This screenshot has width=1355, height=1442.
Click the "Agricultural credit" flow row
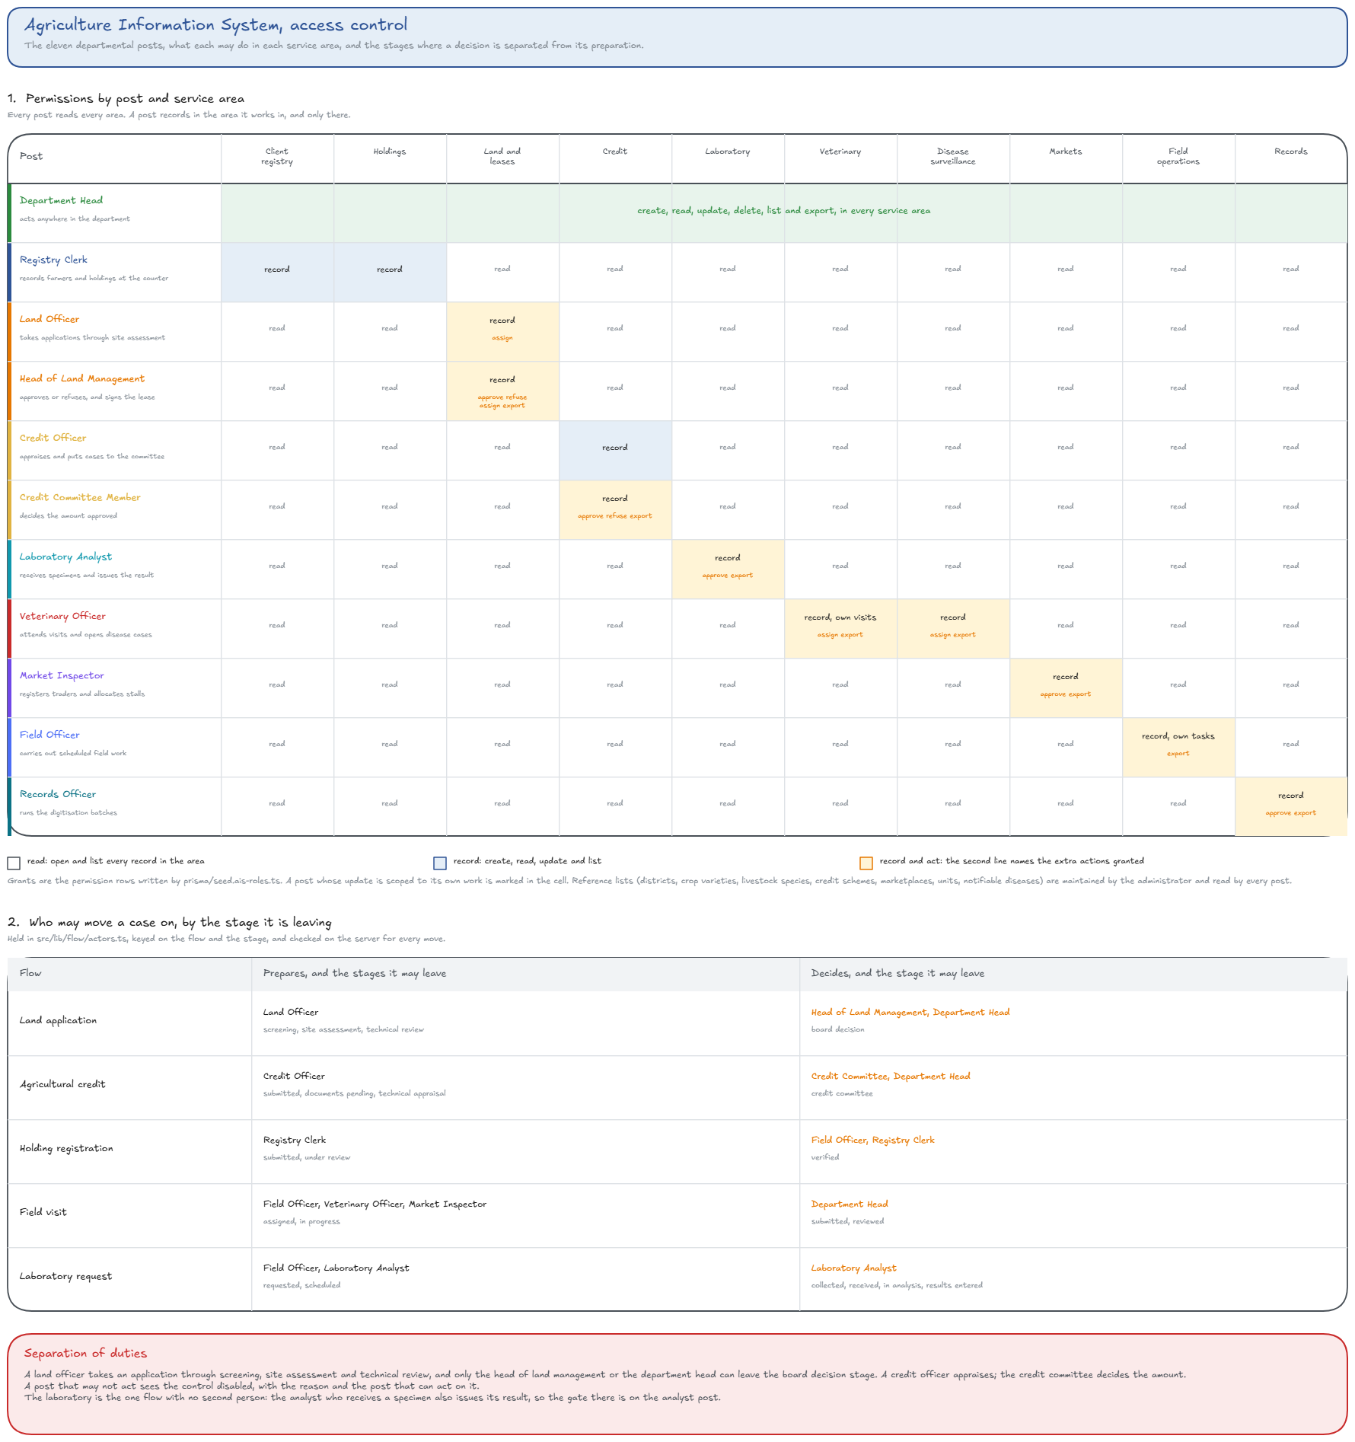click(x=677, y=1087)
